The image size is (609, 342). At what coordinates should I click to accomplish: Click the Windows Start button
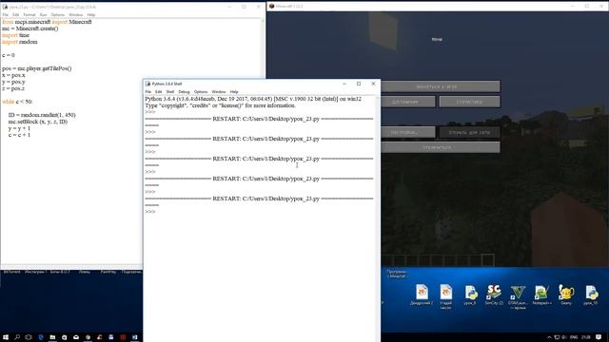[x=6, y=337]
